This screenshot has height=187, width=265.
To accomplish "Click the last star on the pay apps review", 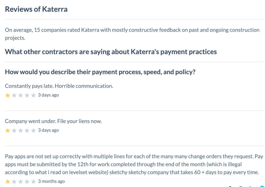I will pos(33,181).
